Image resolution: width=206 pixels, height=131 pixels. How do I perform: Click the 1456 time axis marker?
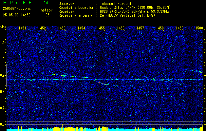[x=121, y=28]
